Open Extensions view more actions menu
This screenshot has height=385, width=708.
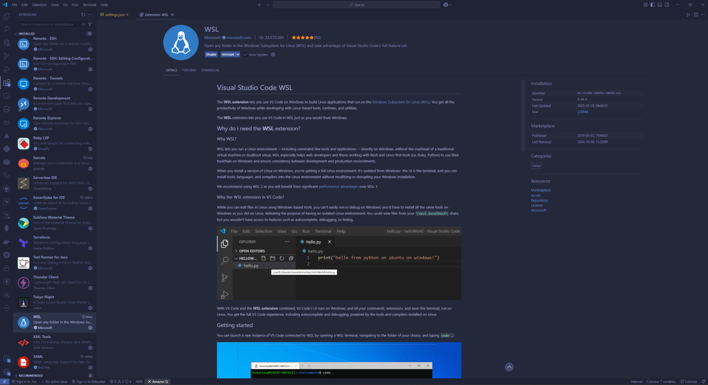point(90,15)
